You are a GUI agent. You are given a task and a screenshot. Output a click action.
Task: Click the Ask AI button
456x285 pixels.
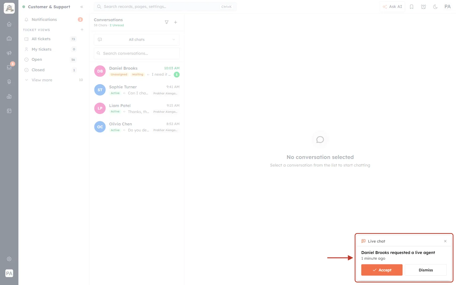(x=392, y=7)
